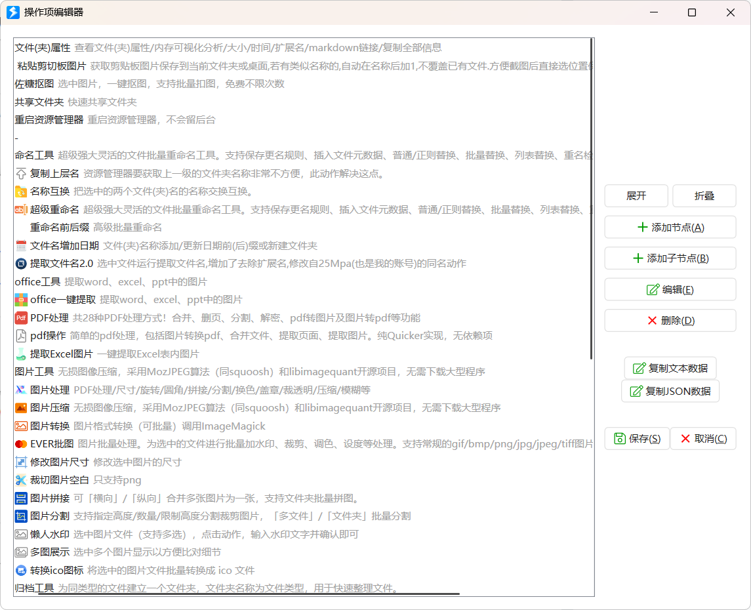751x610 pixels.
Task: Click 添加子节点(B) button
Action: point(670,258)
